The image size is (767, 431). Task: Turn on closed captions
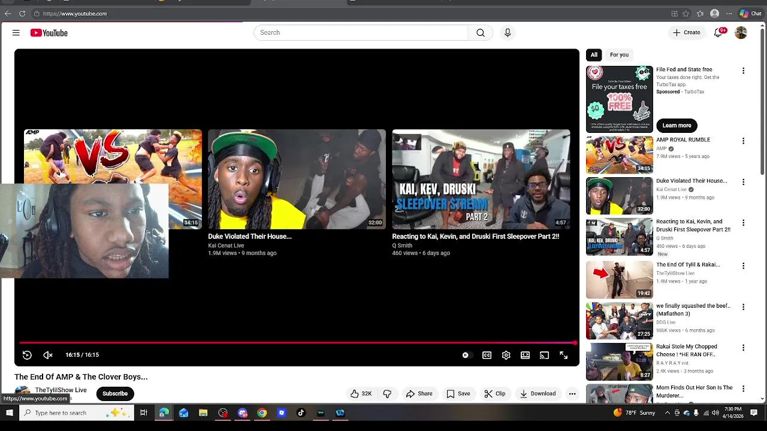click(x=487, y=355)
